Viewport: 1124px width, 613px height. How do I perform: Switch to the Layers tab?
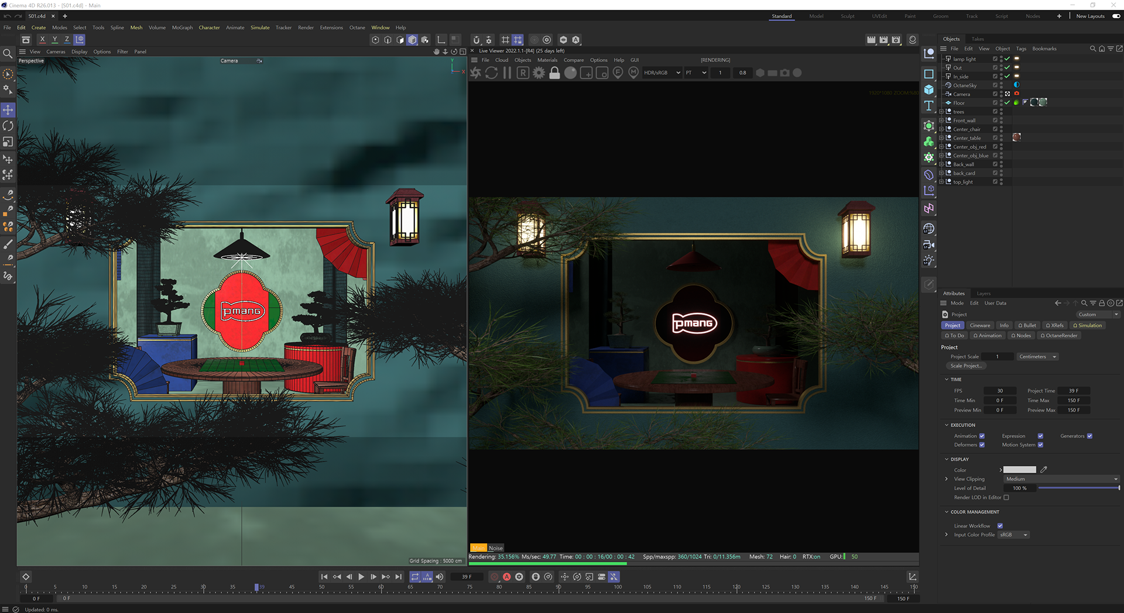click(x=983, y=294)
